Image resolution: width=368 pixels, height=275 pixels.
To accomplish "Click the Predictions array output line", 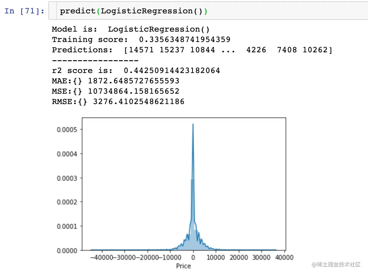I will click(x=192, y=50).
